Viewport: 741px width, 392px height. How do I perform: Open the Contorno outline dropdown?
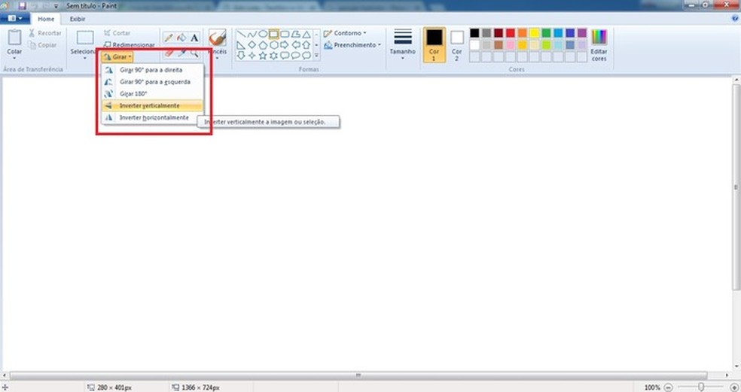(x=345, y=33)
